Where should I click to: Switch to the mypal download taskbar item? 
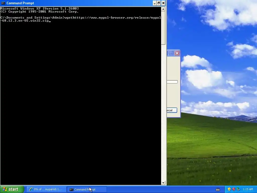(46, 189)
